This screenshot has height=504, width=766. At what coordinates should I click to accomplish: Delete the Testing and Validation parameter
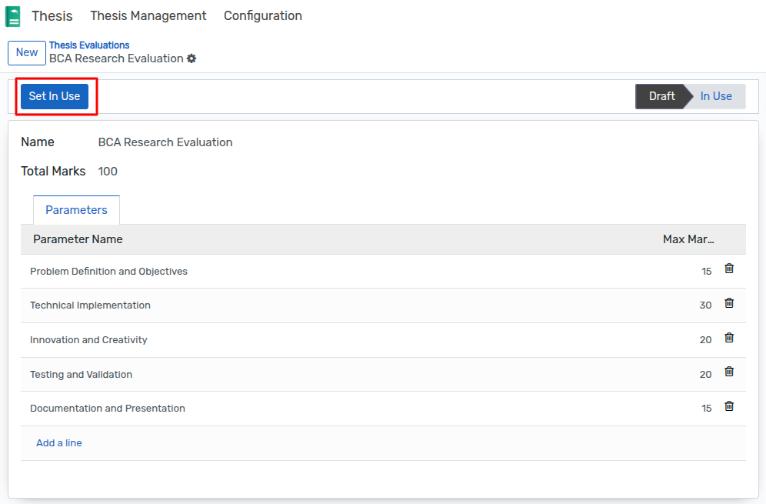729,372
